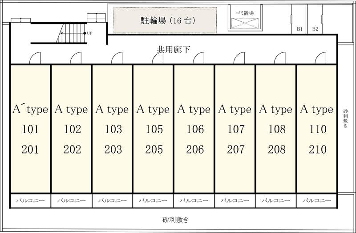This screenshot has width=356, height=233.
Task: Click the バルコニー label below unit 107
Action: (x=235, y=201)
